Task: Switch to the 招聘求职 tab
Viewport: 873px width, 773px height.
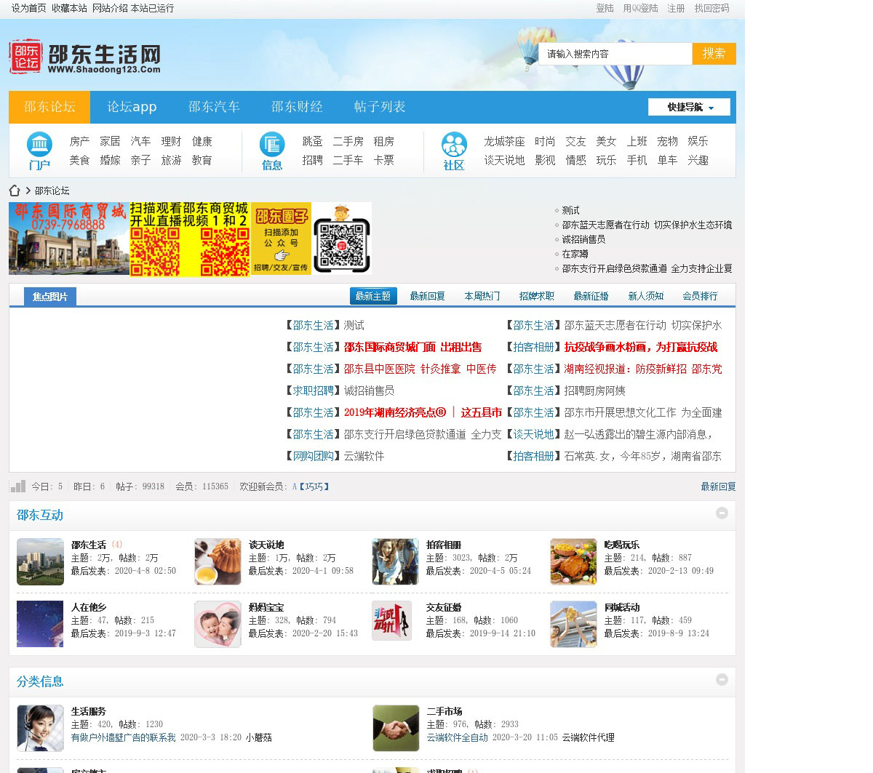Action: tap(536, 296)
